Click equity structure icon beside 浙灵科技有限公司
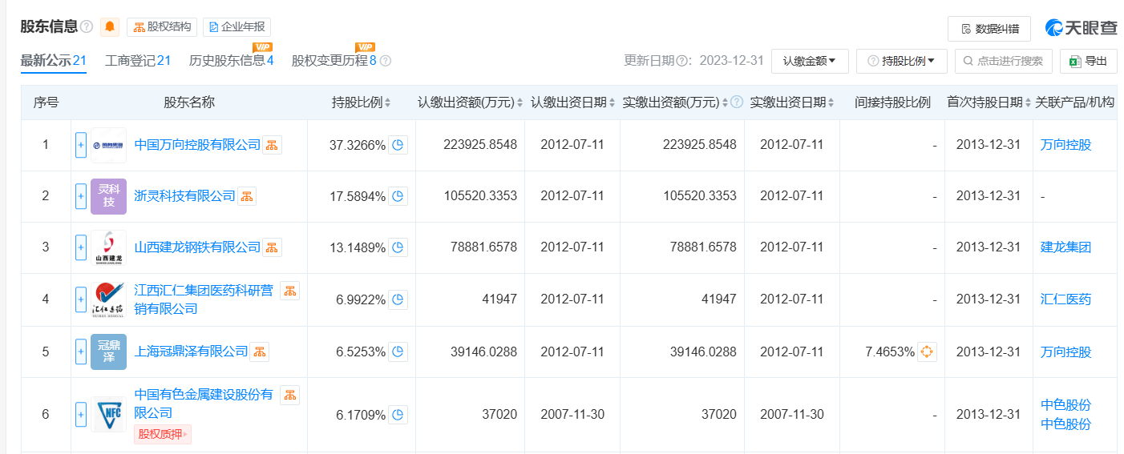 [x=247, y=196]
